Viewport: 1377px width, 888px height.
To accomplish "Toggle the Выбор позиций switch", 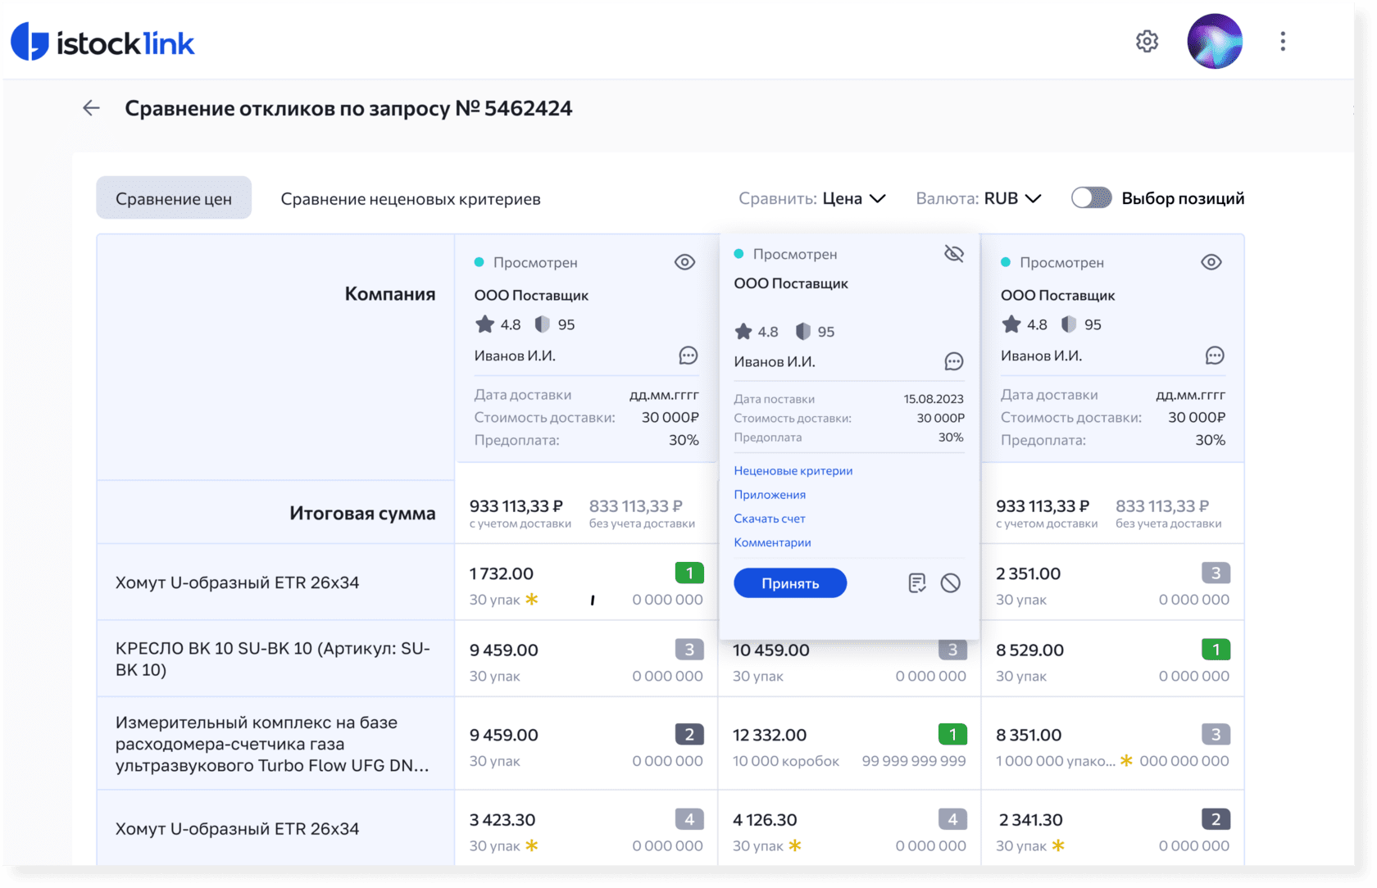I will point(1091,198).
